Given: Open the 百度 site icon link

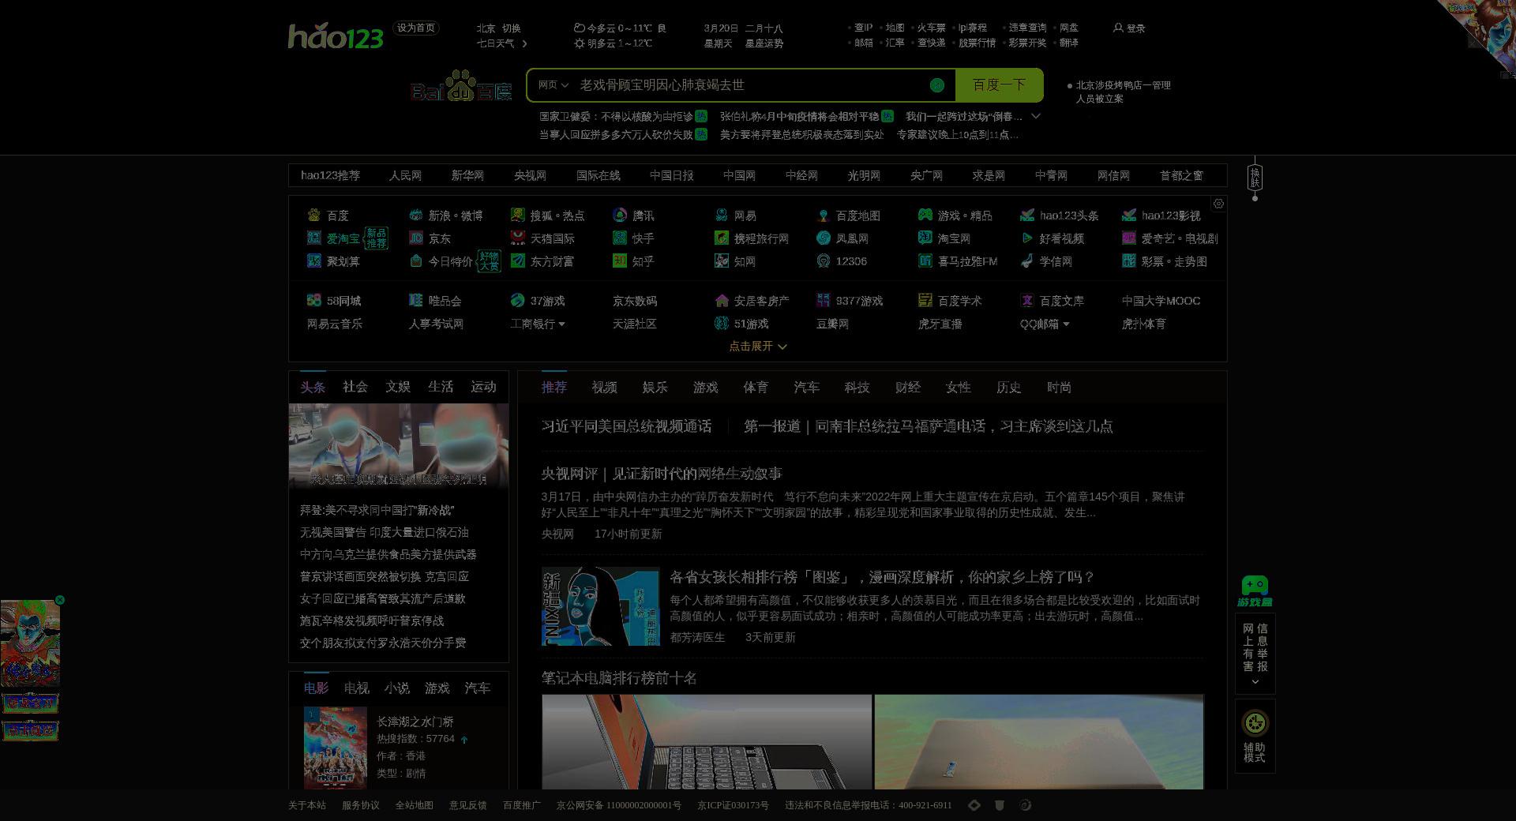Looking at the screenshot, I should coord(313,215).
